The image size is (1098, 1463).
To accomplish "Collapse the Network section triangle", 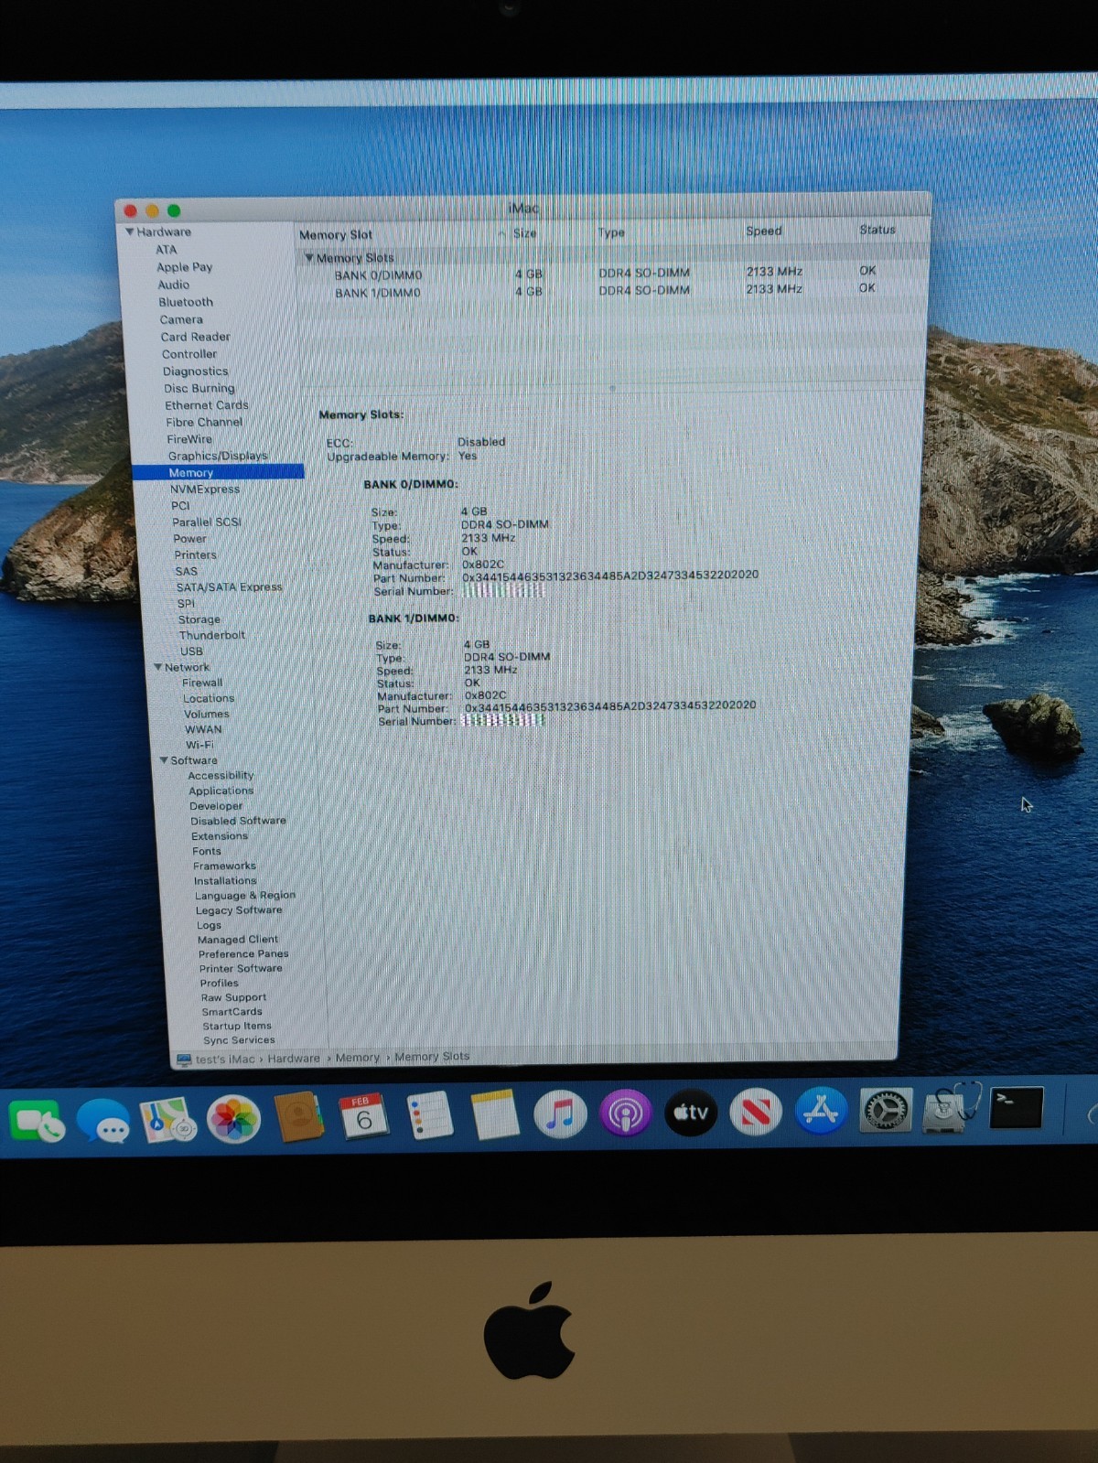I will 158,668.
